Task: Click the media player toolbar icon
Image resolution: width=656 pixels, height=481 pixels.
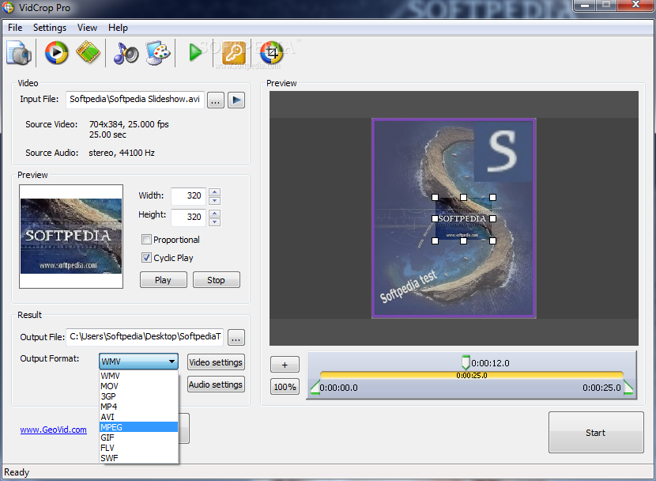Action: click(56, 53)
